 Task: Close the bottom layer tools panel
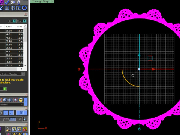pyautogui.click(x=26, y=124)
